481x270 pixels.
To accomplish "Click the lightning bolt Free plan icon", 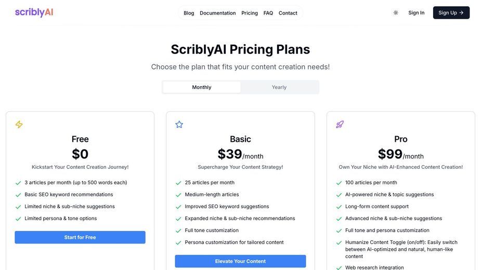I will (x=19, y=125).
